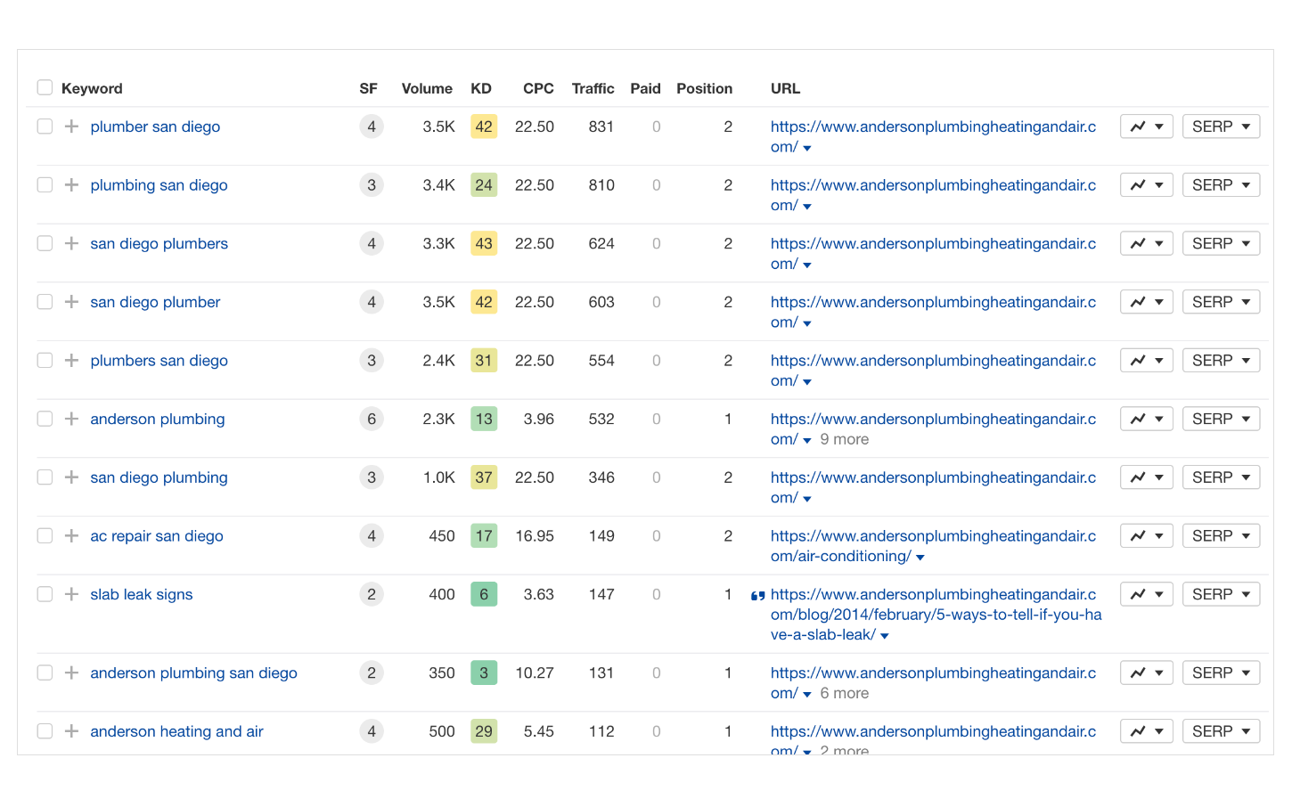The height and width of the screenshot is (807, 1292).
Task: Sort by Keyword column header
Action: pyautogui.click(x=92, y=88)
